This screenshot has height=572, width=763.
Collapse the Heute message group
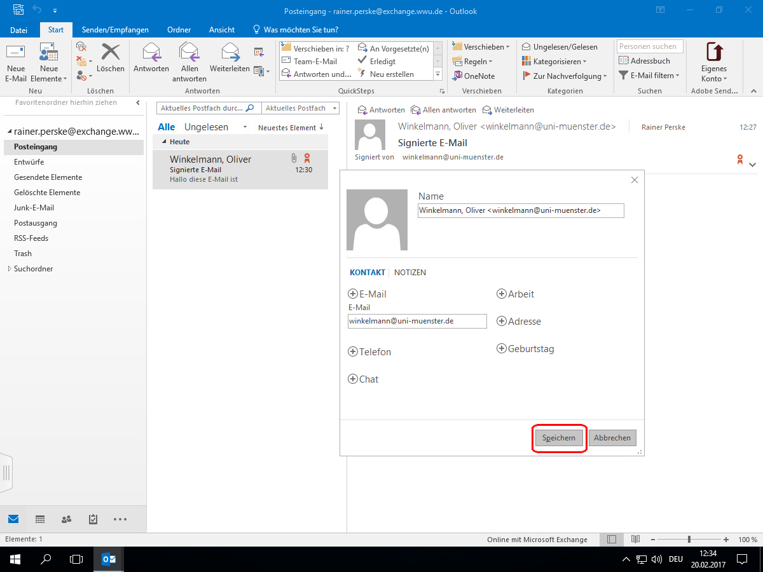coord(164,142)
